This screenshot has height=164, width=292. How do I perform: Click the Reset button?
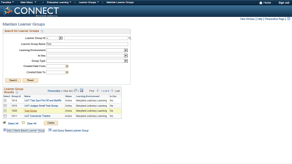coord(31,80)
